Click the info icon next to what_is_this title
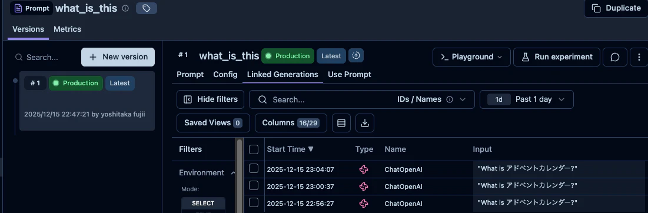This screenshot has width=648, height=213. 125,8
